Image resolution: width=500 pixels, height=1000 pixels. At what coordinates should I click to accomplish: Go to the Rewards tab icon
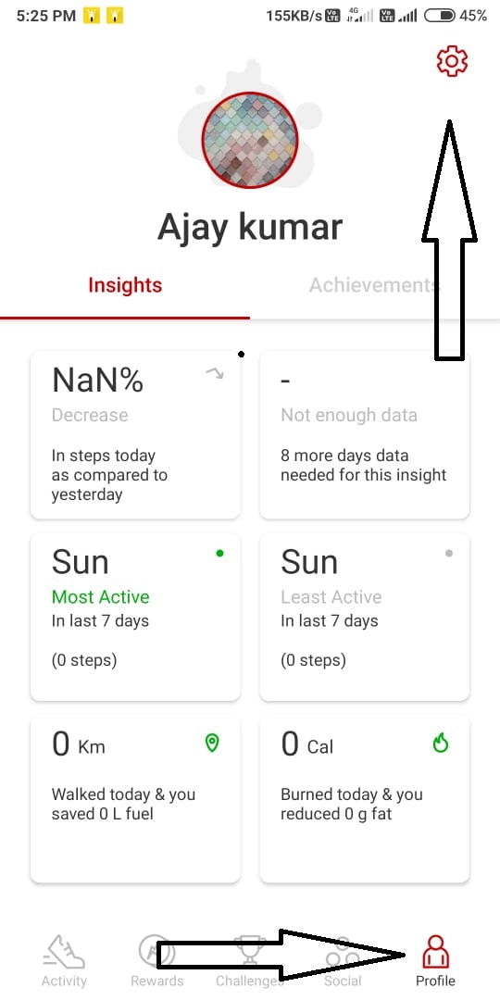coord(156,952)
